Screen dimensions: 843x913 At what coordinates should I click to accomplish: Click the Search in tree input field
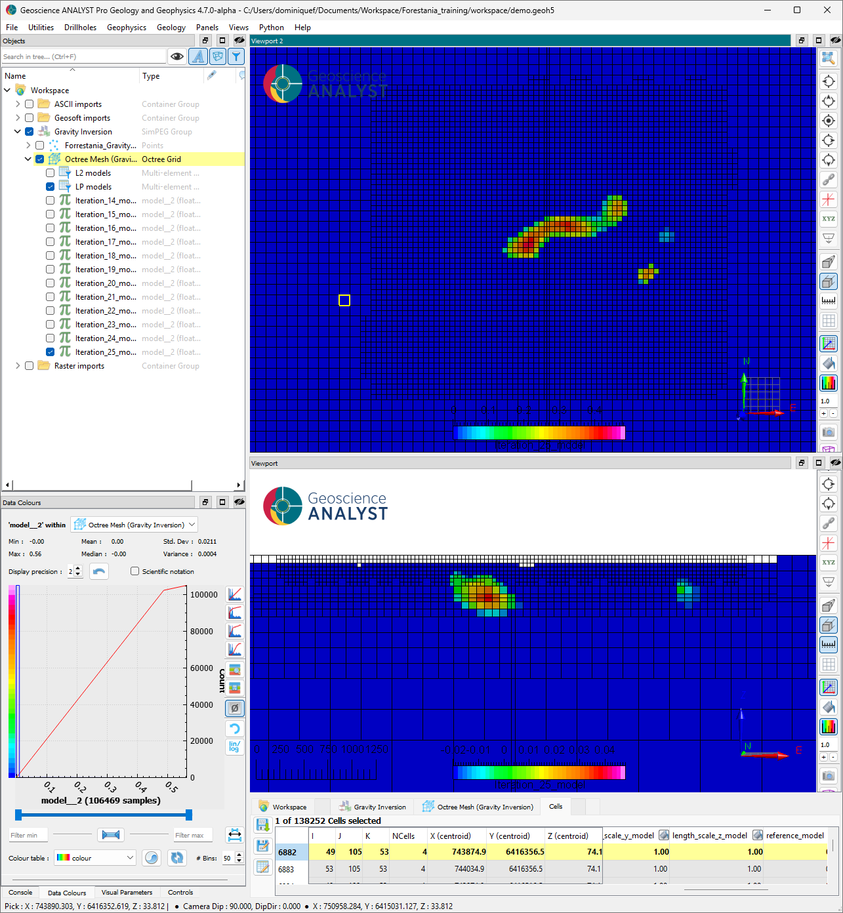83,57
